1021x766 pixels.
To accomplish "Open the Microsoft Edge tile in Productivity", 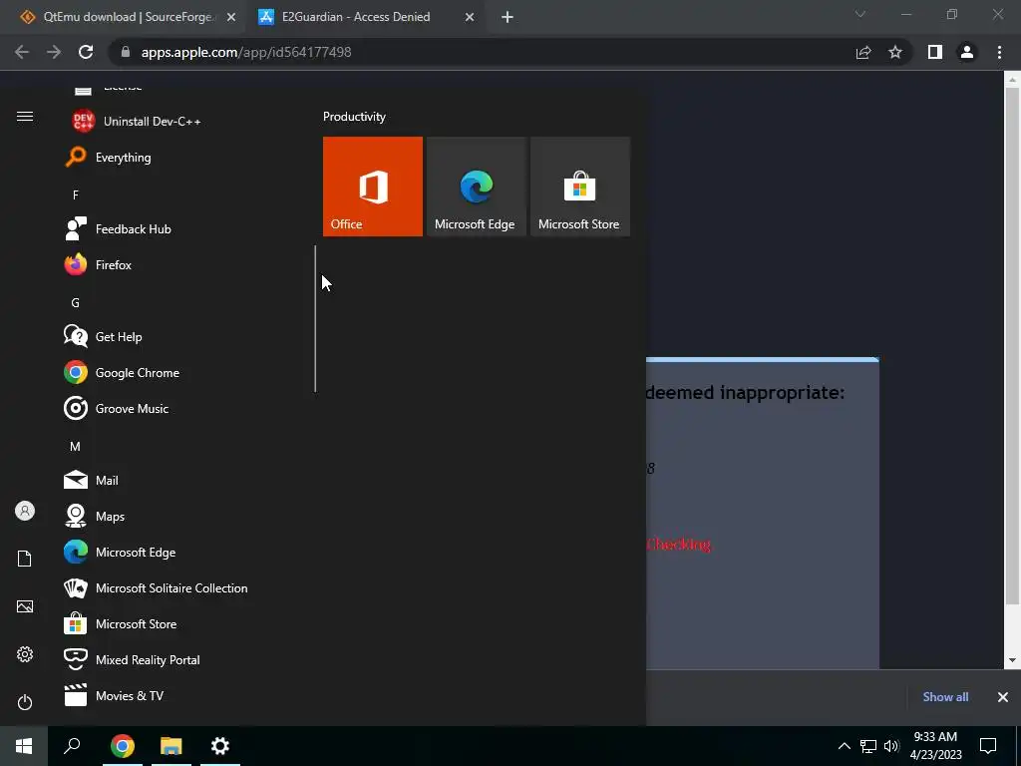I will pos(476,187).
